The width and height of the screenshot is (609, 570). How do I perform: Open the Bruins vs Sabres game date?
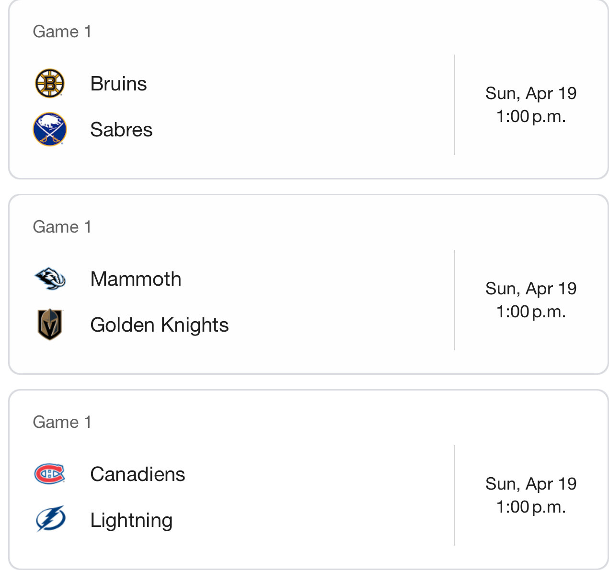point(531,93)
